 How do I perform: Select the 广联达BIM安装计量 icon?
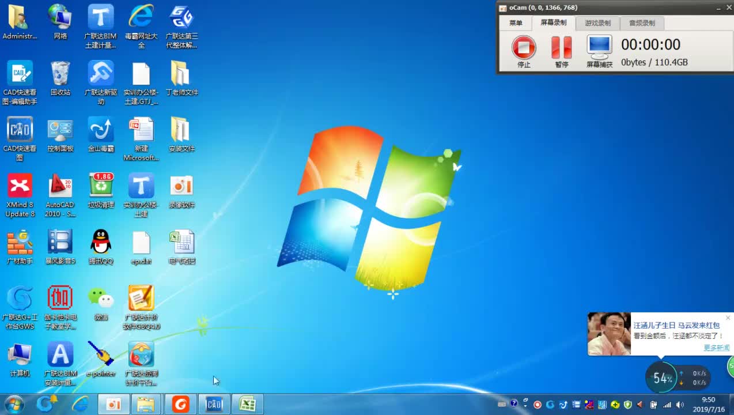pos(60,364)
